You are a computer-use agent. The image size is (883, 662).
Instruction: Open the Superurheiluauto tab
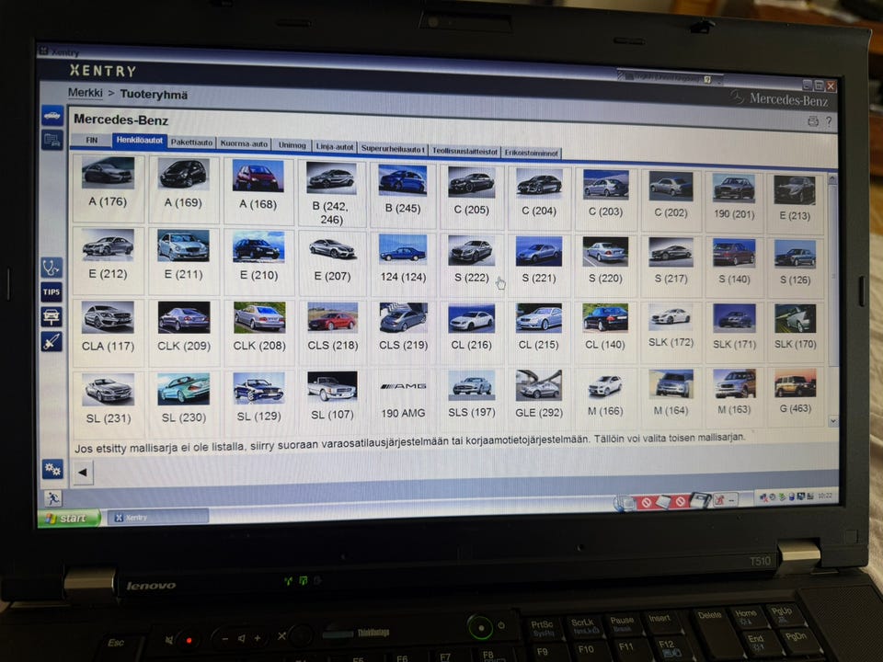click(393, 149)
